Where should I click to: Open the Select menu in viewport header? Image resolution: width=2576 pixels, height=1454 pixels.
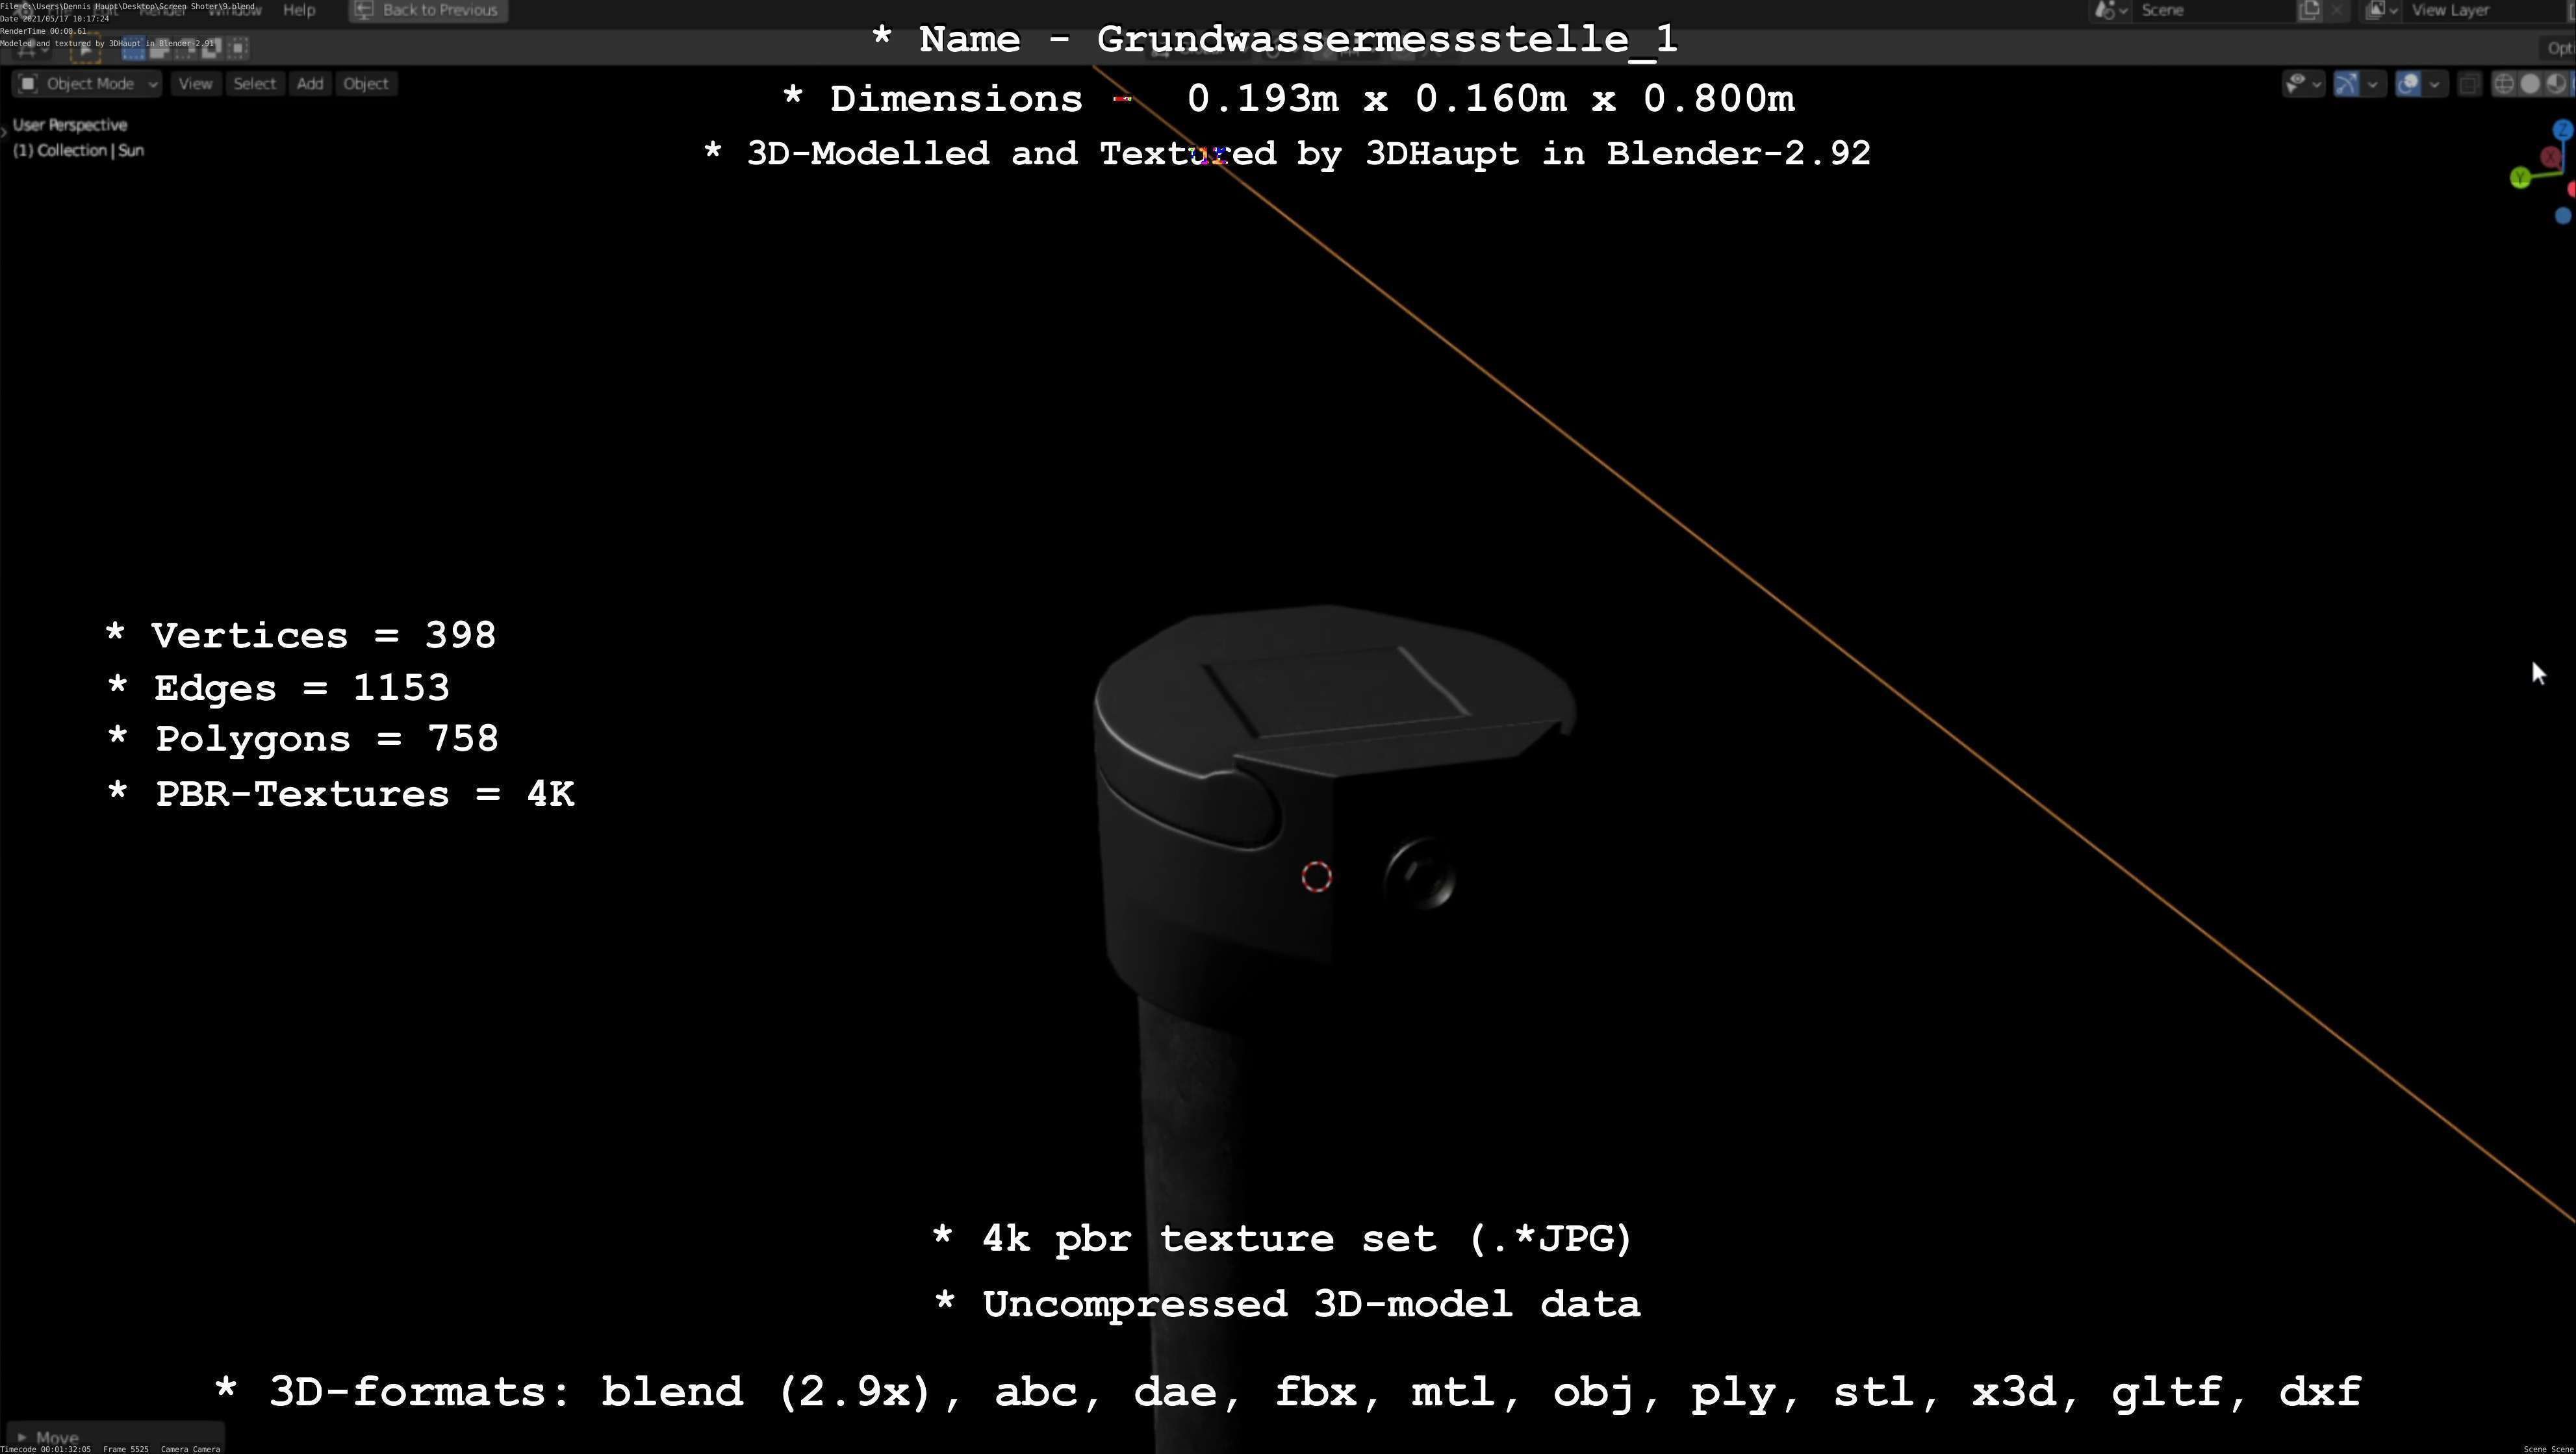click(x=254, y=84)
